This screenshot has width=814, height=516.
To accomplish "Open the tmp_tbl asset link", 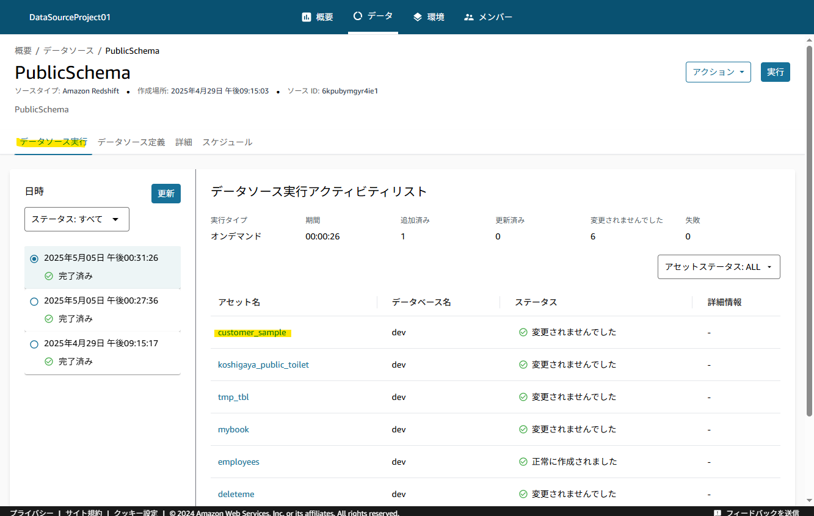I will tap(233, 397).
